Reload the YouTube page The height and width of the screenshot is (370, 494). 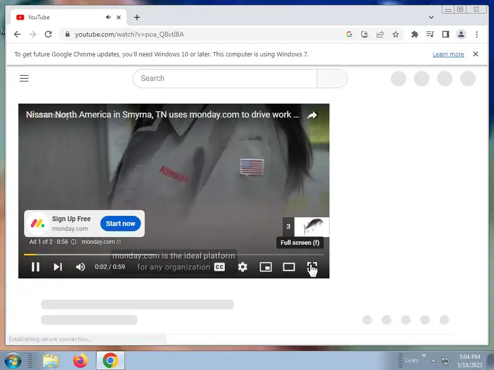[48, 34]
